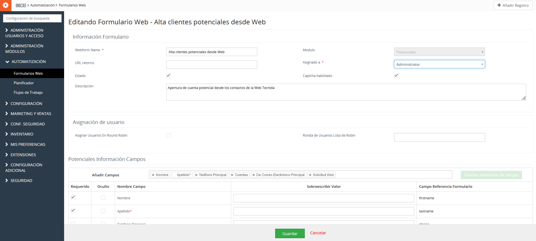The height and width of the screenshot is (241, 536).
Task: Toggle the Estado checkbox
Action: (168, 76)
